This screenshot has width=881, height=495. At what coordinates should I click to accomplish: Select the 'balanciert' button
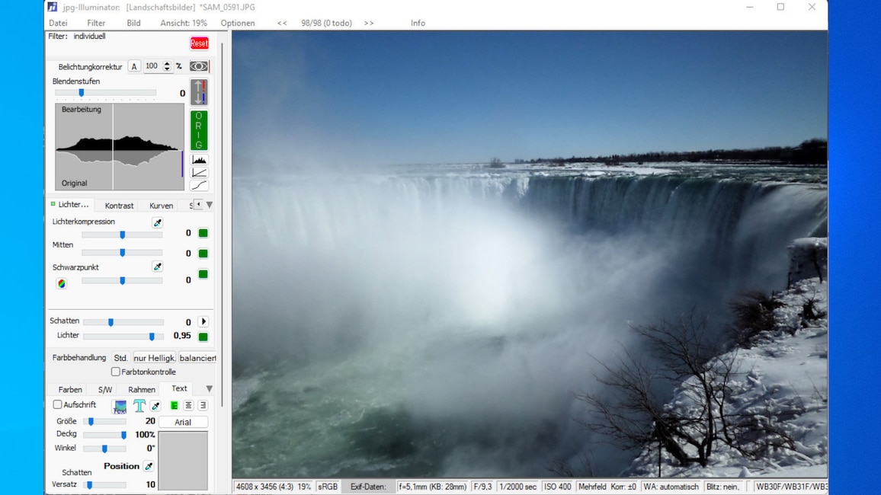(x=197, y=357)
